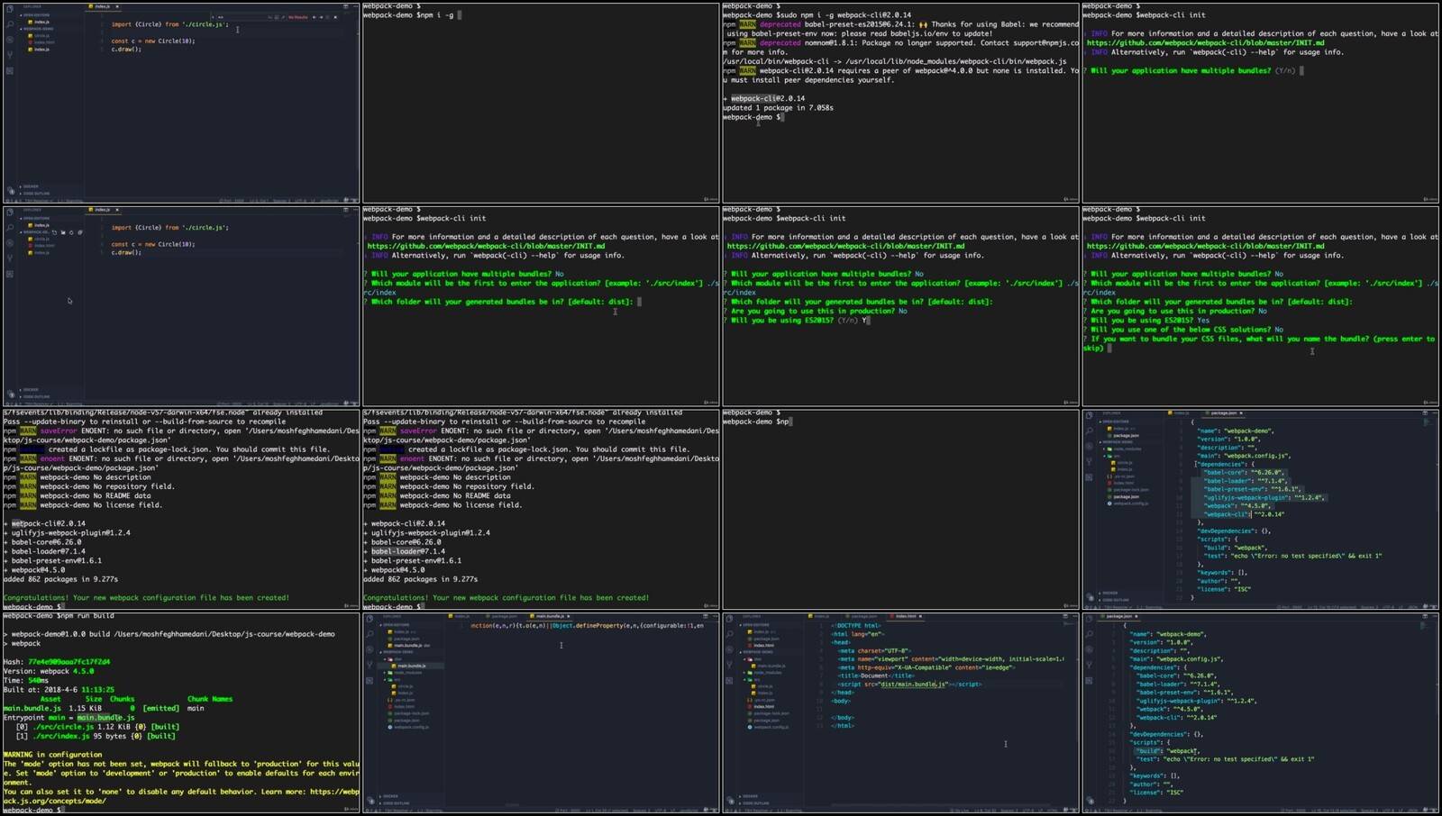1442x816 pixels.
Task: Collapse OPEN EDITORS section in the index.html frame
Action: point(754,625)
